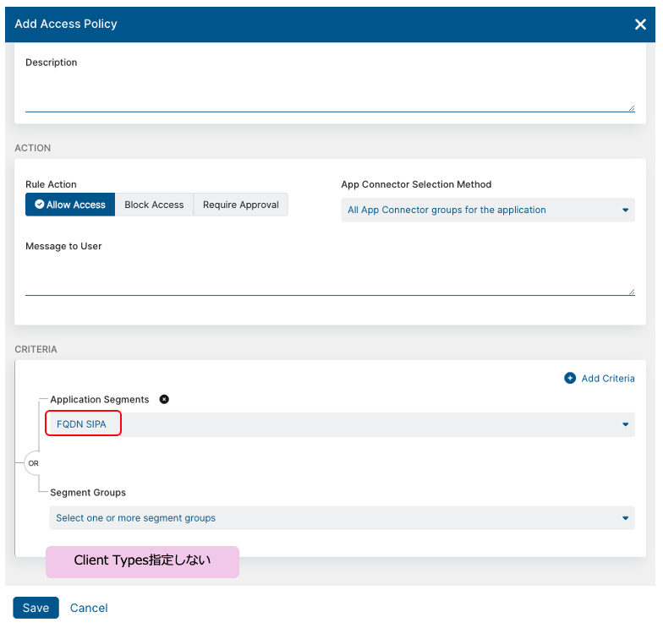
Task: Click the Add Access Policy title
Action: click(66, 24)
